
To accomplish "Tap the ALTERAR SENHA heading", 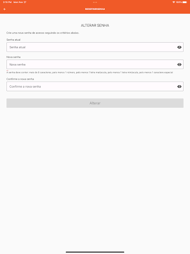I will pyautogui.click(x=95, y=25).
